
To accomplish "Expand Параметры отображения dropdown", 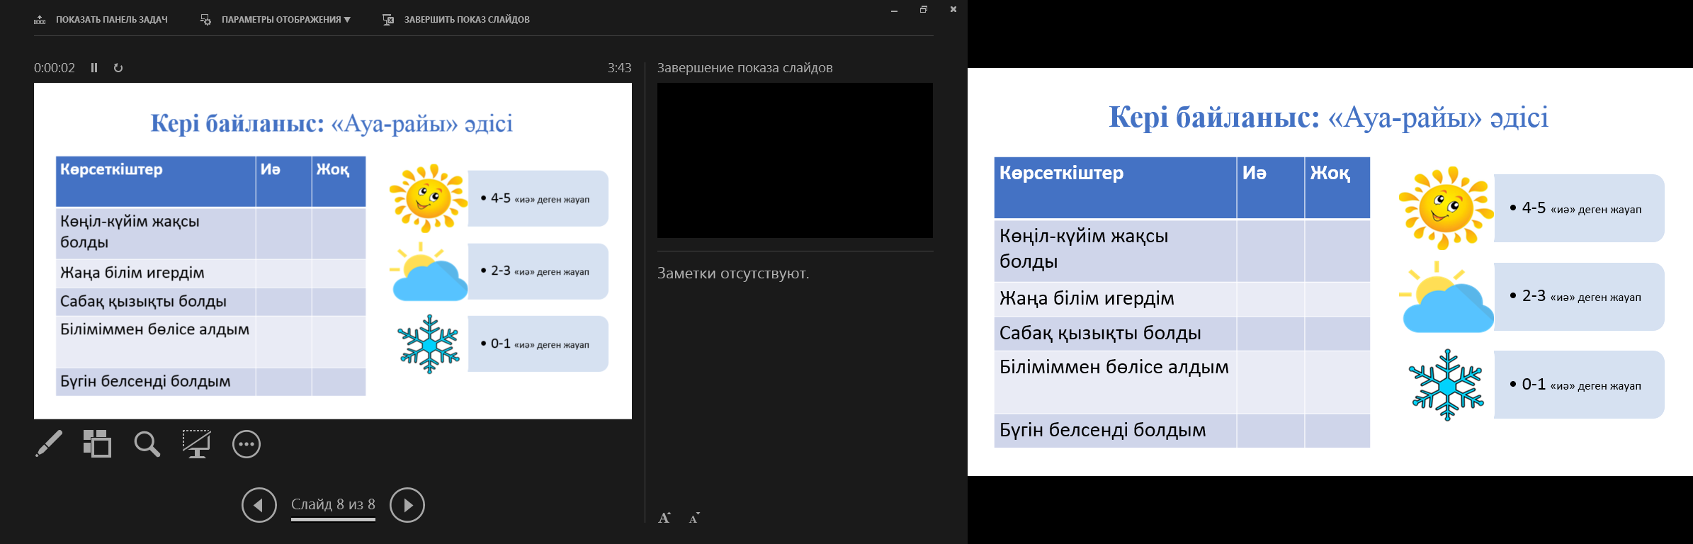I will coord(276,20).
